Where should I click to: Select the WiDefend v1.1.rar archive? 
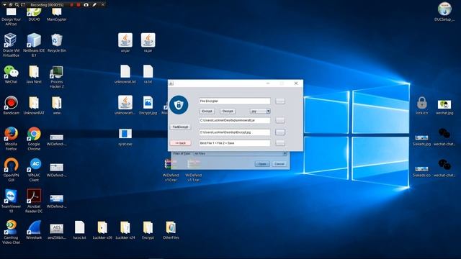pyautogui.click(x=194, y=170)
